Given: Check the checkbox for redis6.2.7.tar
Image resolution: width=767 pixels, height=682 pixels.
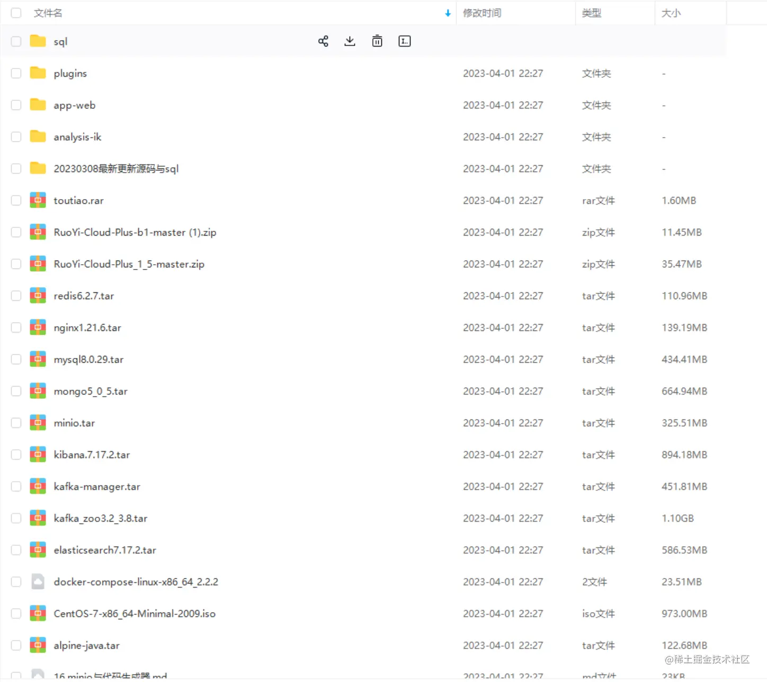Looking at the screenshot, I should pyautogui.click(x=16, y=295).
